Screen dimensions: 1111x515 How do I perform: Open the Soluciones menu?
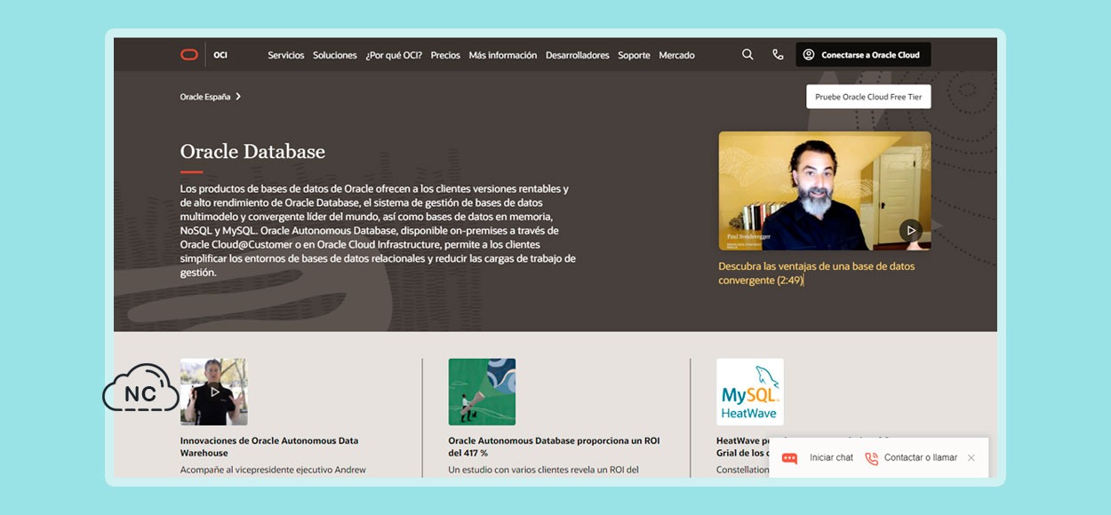[x=335, y=55]
